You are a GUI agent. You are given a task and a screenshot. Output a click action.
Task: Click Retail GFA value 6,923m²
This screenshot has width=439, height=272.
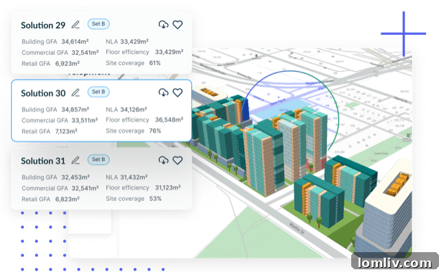[67, 64]
